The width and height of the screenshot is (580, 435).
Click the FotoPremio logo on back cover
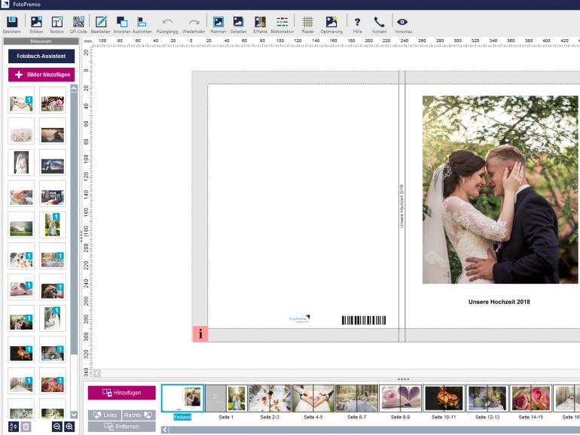(x=299, y=318)
